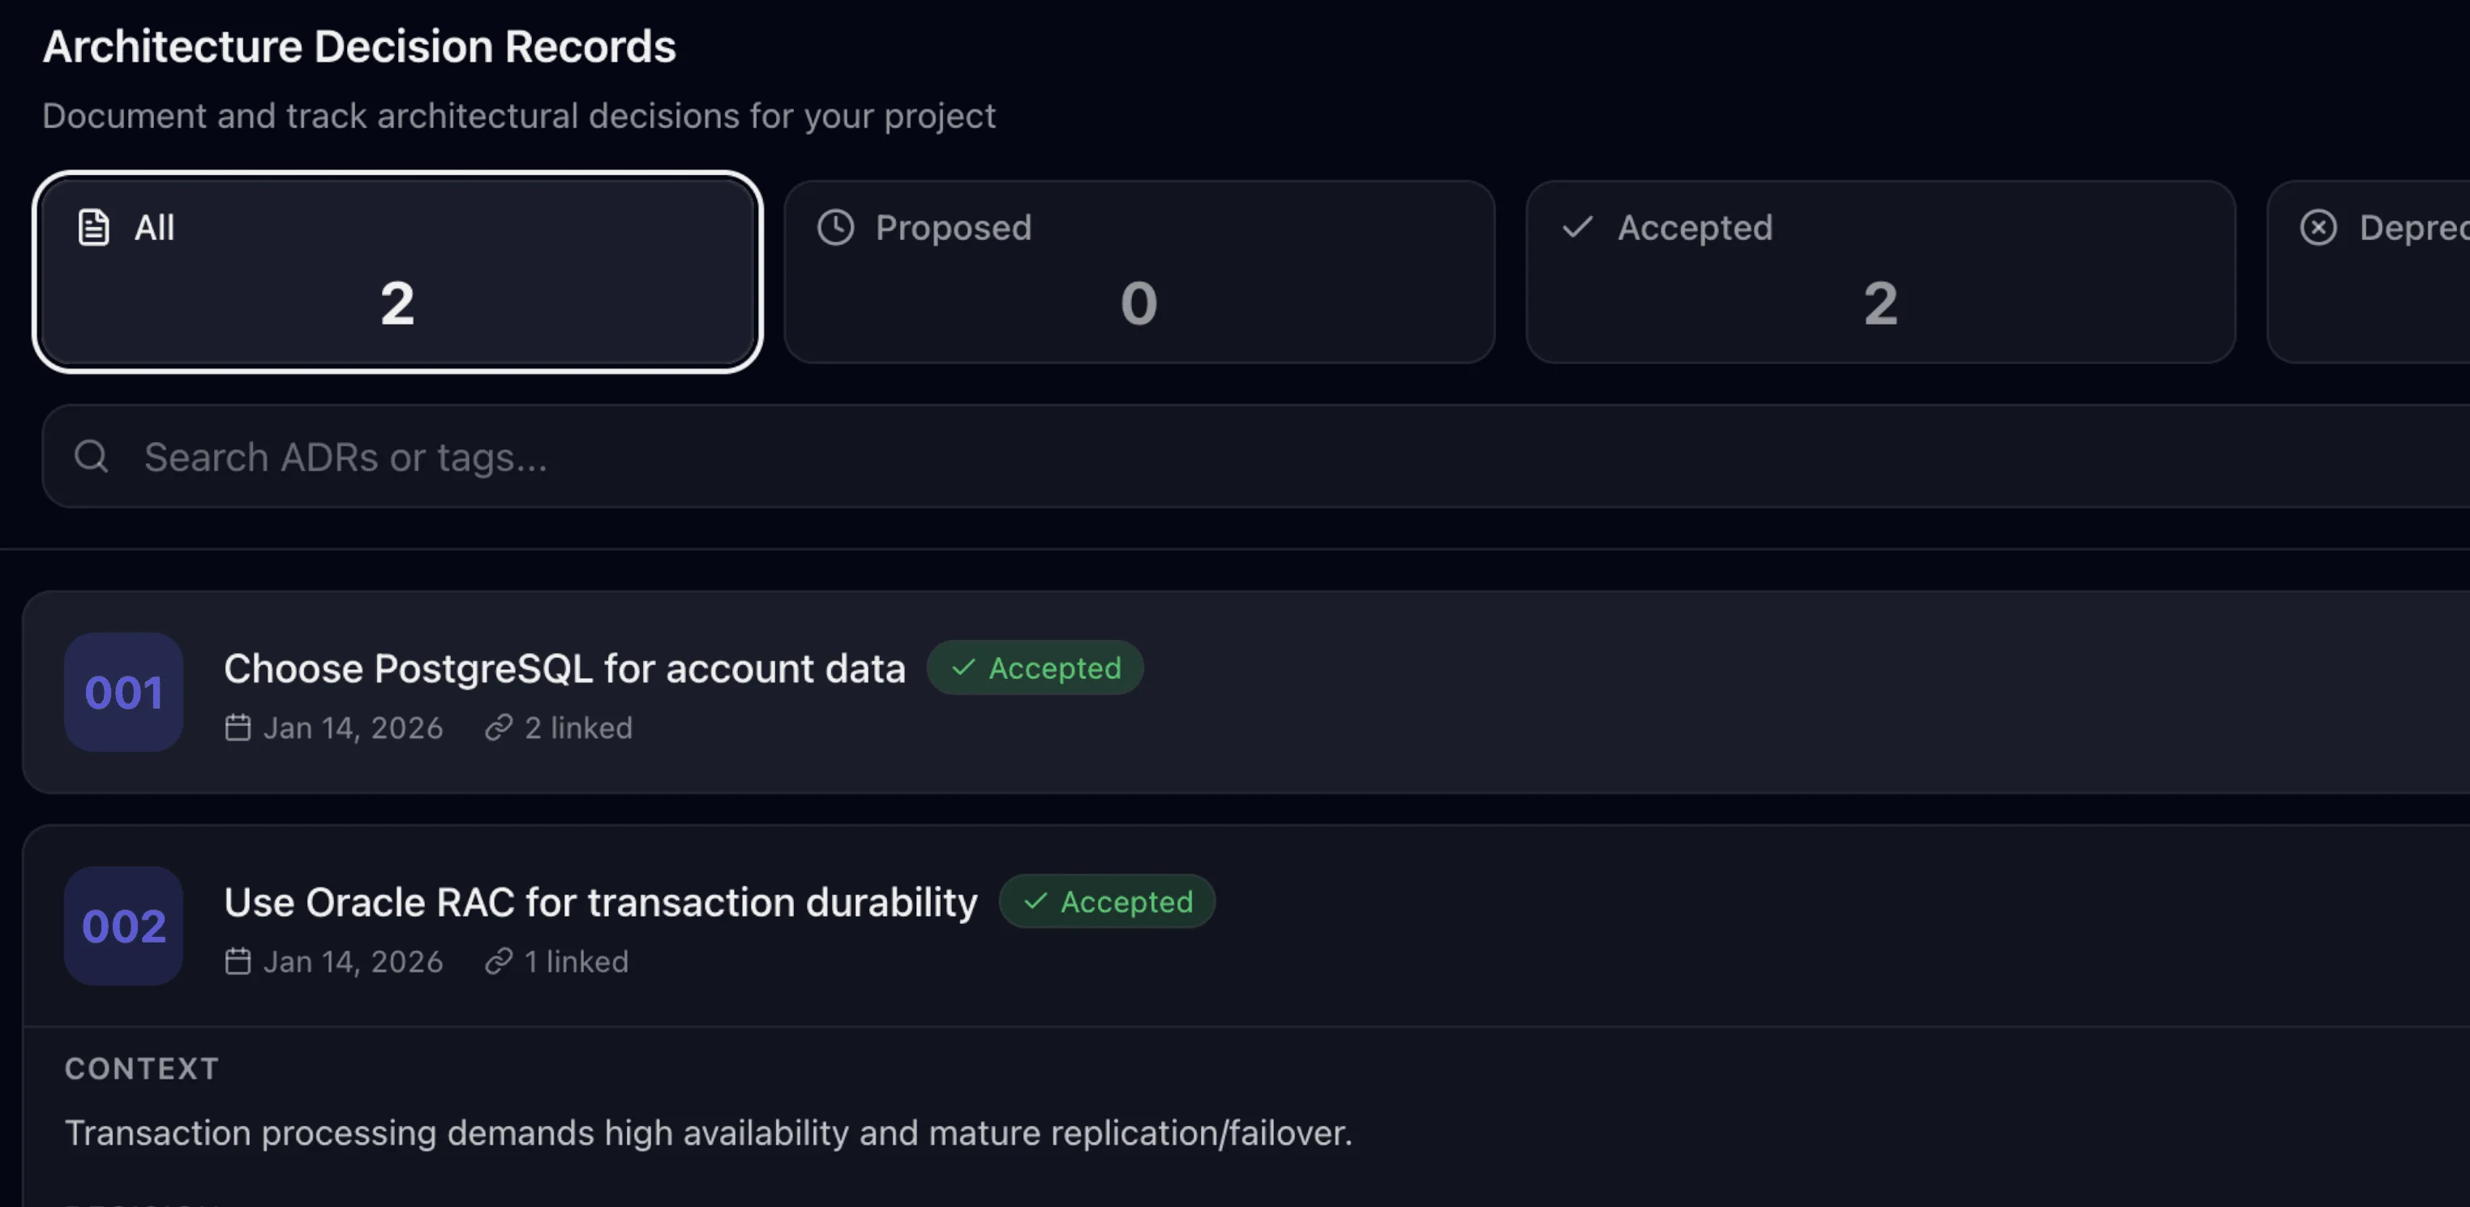Show only Deprecated records
Viewport: 2470px width, 1207px height.
coord(2369,272)
